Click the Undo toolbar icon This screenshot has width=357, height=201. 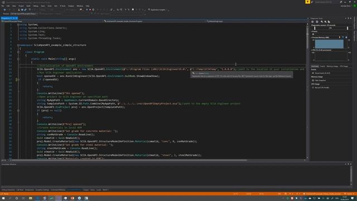coord(30,10)
